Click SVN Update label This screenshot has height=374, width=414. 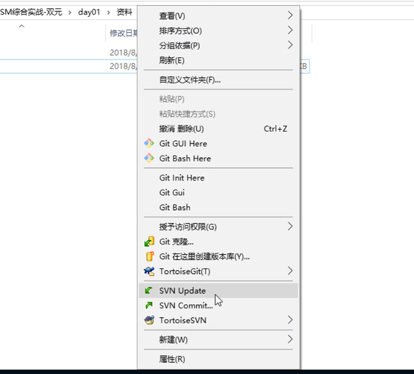[x=183, y=291]
